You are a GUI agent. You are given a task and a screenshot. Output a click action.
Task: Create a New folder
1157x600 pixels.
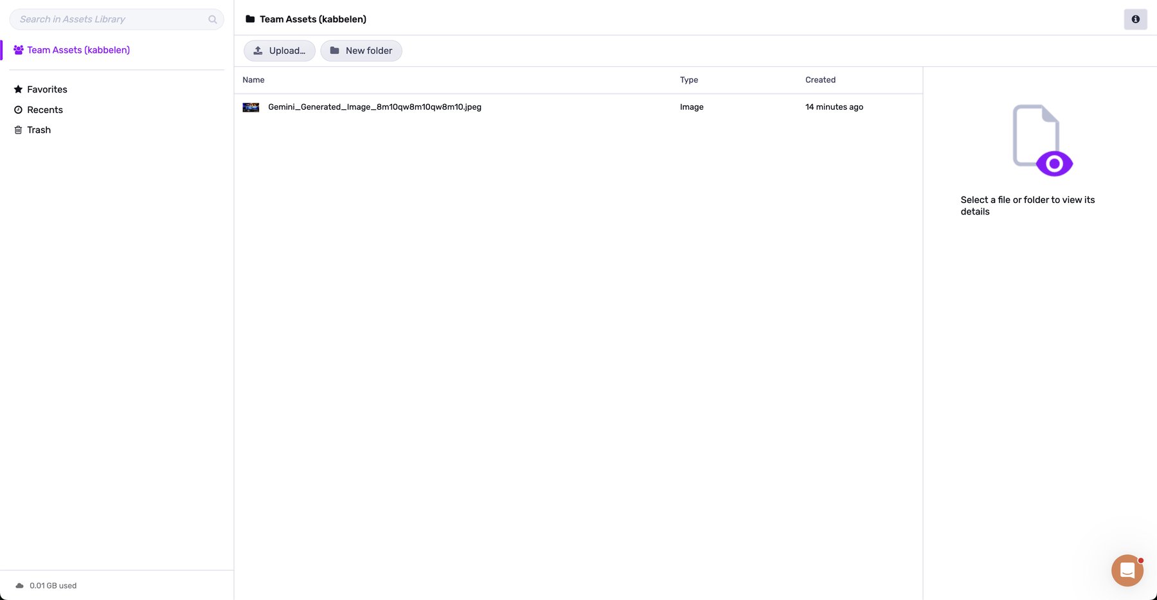(361, 51)
